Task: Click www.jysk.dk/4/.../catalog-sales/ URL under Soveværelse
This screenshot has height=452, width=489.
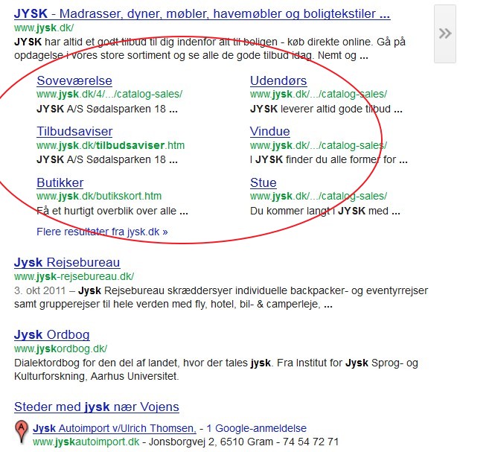Action: coord(109,95)
